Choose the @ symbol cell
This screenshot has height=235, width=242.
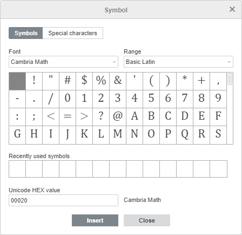(x=118, y=117)
